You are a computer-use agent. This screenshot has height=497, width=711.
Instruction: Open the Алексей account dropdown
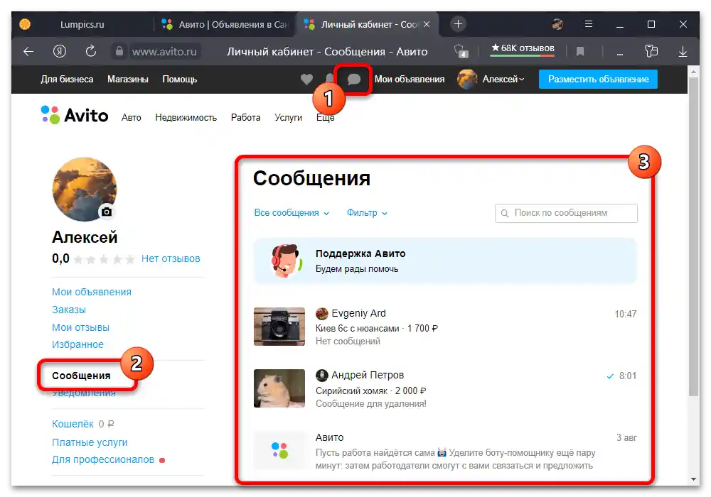point(503,80)
